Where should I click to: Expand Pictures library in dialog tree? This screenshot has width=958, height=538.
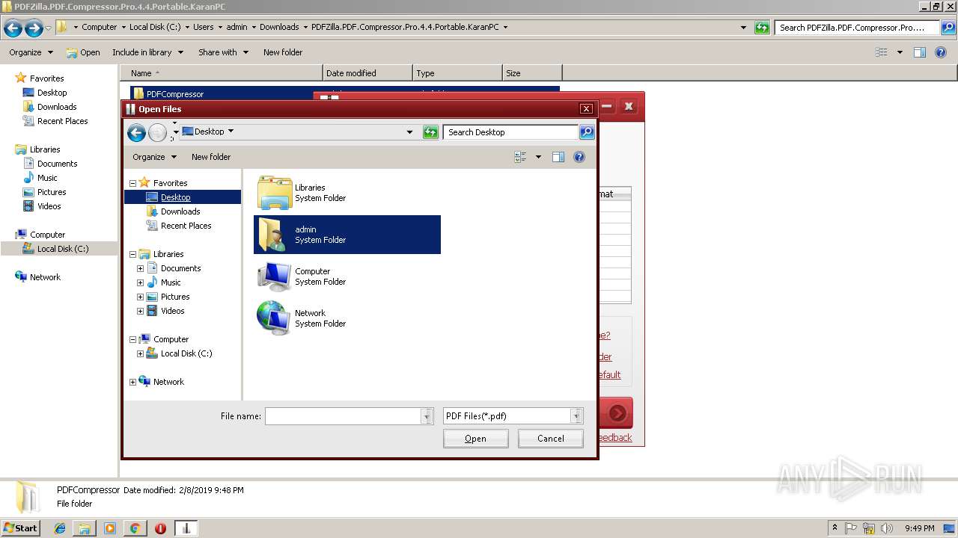(140, 297)
